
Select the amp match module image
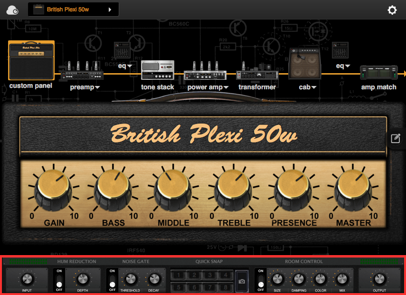(378, 73)
